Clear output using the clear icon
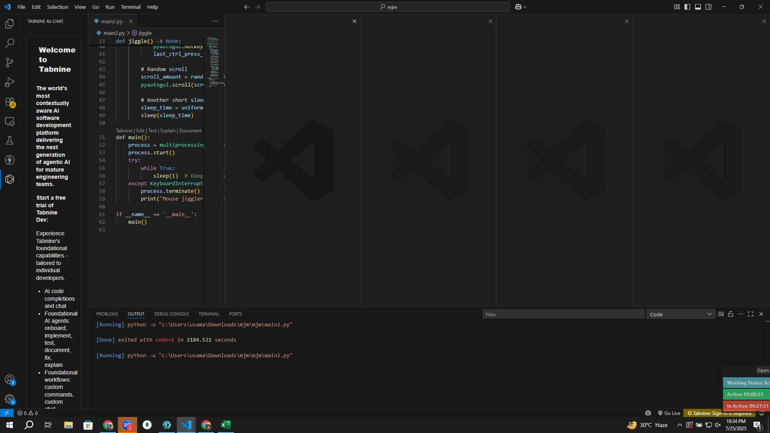Screen dimensions: 770x433 click(721, 314)
